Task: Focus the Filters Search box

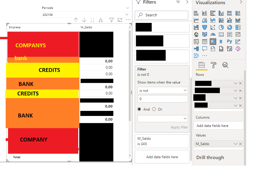Action: [162, 15]
